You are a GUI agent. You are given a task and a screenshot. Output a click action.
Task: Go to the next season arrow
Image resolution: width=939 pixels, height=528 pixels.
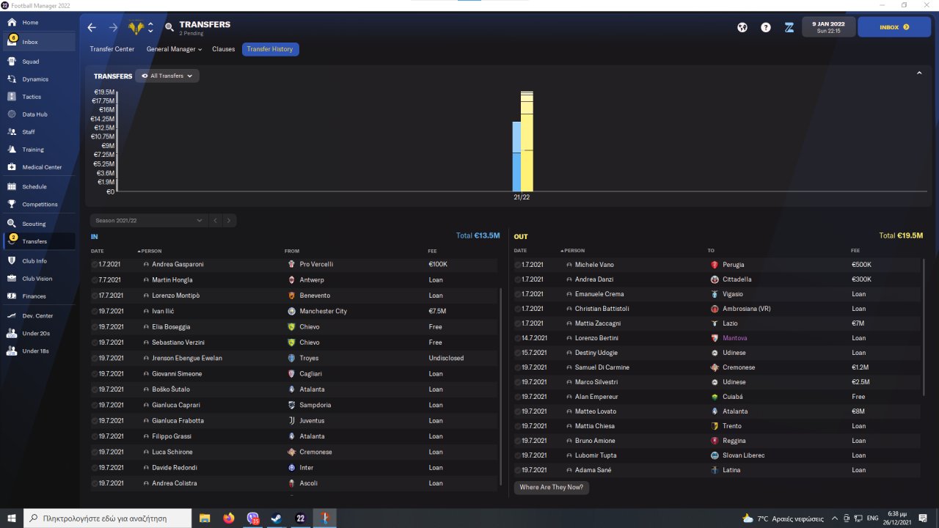pos(229,220)
